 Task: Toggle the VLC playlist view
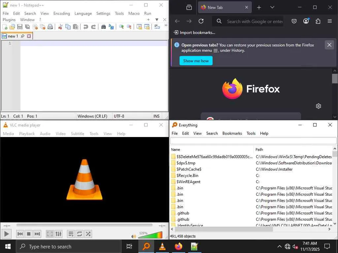click(71, 234)
